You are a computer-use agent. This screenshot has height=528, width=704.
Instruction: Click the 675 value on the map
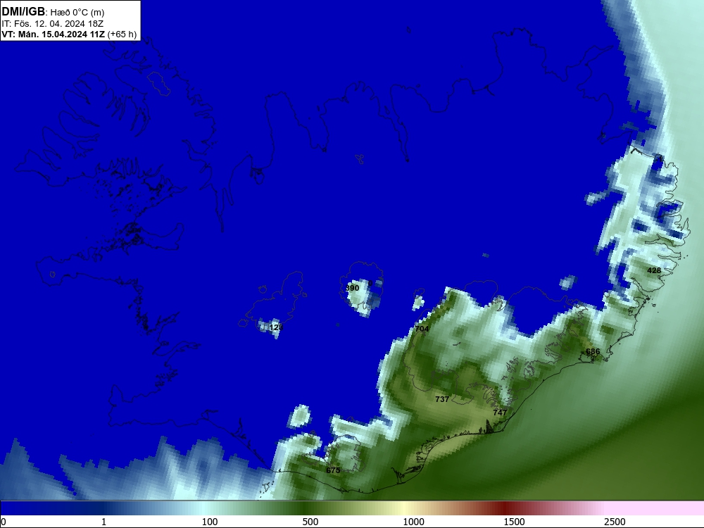(333, 470)
